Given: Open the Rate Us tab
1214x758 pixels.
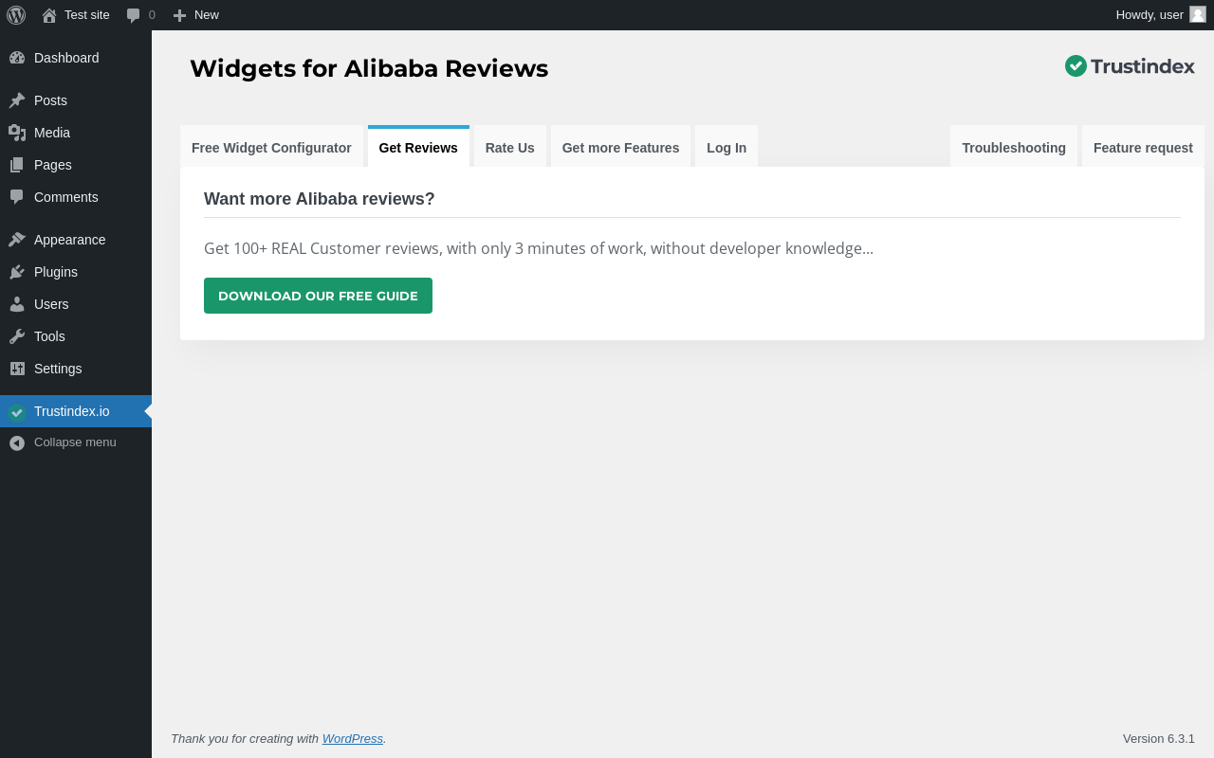Looking at the screenshot, I should pos(509,148).
